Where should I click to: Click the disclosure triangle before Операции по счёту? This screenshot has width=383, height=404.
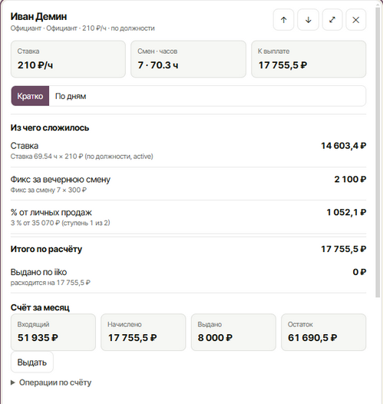pos(12,382)
